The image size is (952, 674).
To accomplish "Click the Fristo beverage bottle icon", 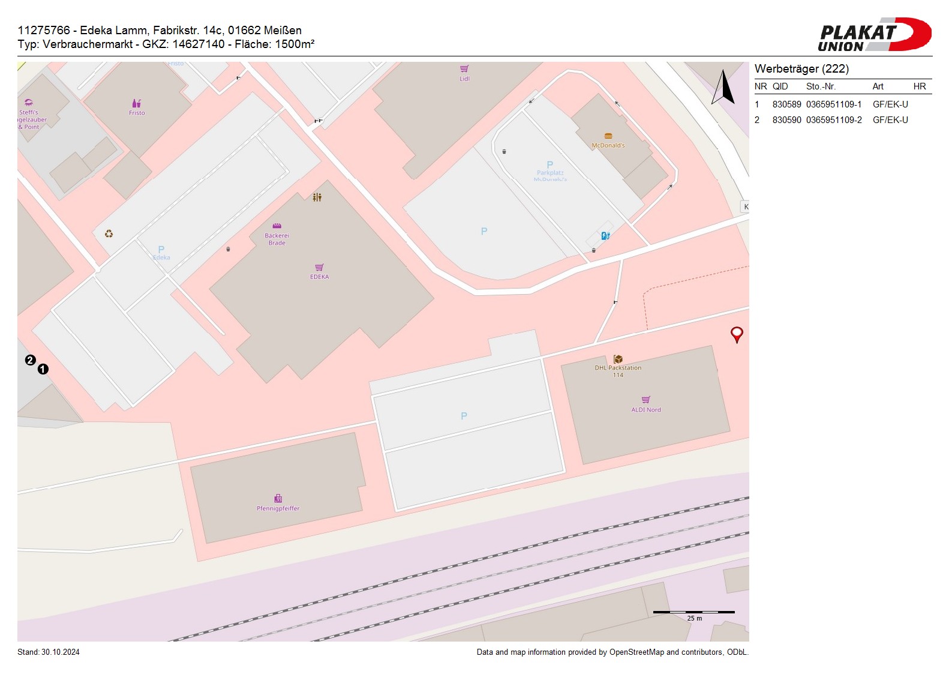I will (x=137, y=103).
